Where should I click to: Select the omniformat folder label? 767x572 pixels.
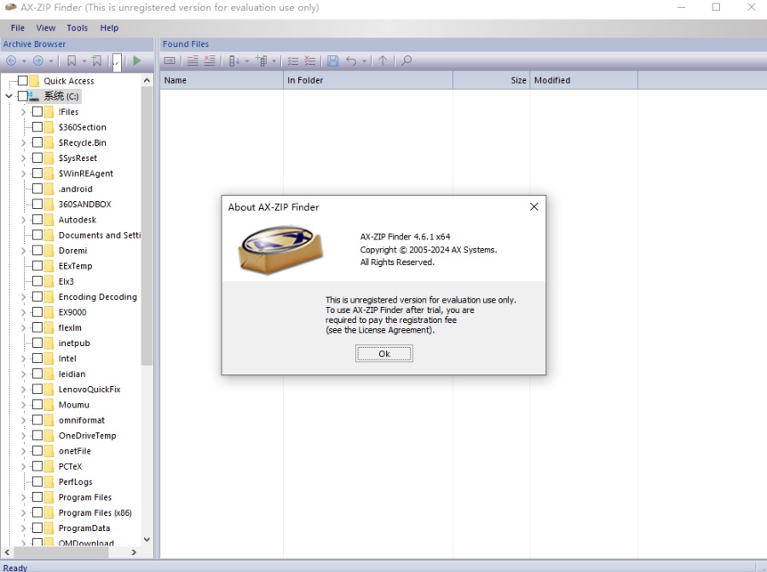[82, 420]
